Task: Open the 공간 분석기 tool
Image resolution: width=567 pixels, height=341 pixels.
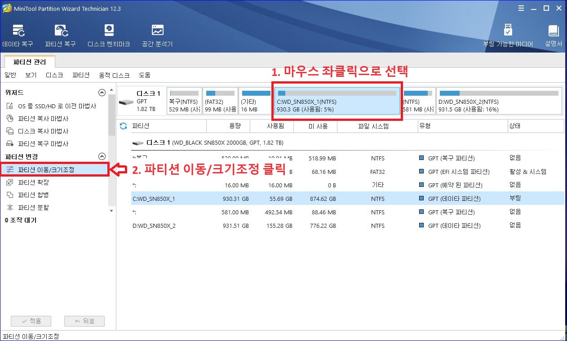Action: [x=157, y=36]
